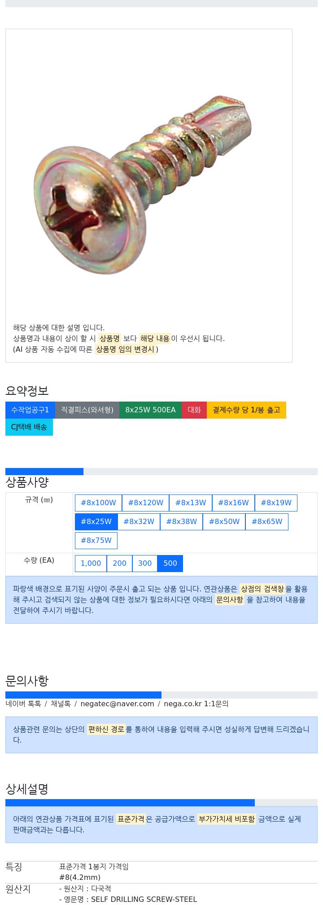Click the selected 500 quantity button
The width and height of the screenshot is (323, 905).
[x=170, y=564]
